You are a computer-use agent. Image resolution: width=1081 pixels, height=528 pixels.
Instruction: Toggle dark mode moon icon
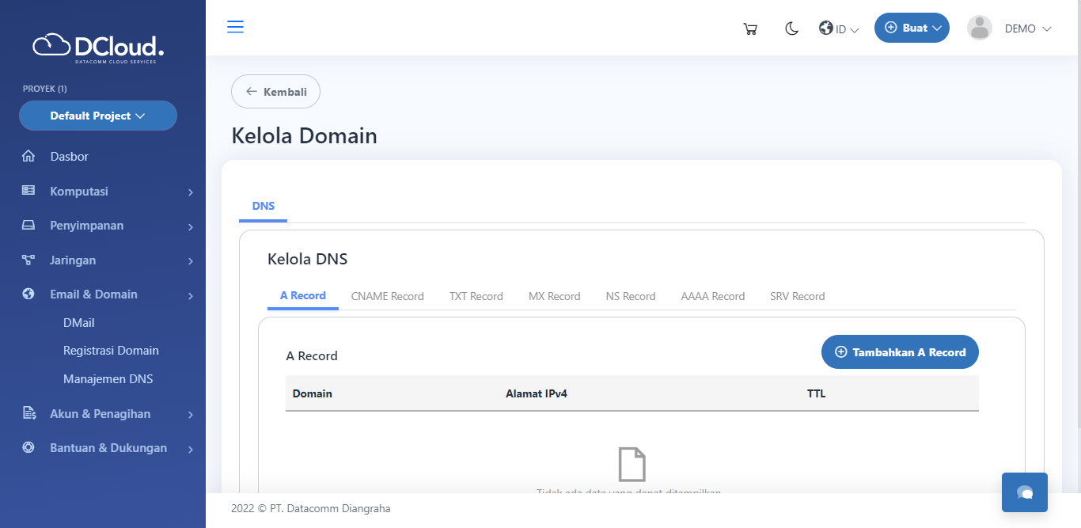click(791, 28)
